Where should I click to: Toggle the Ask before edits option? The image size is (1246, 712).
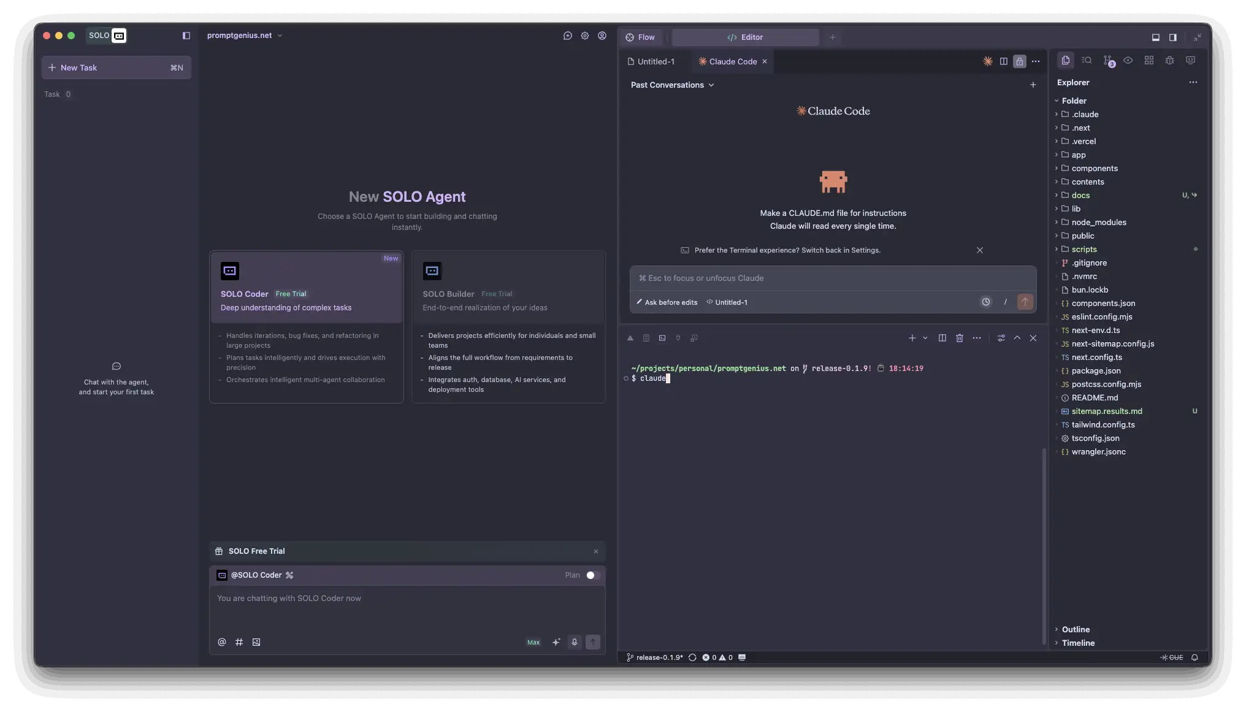point(667,302)
